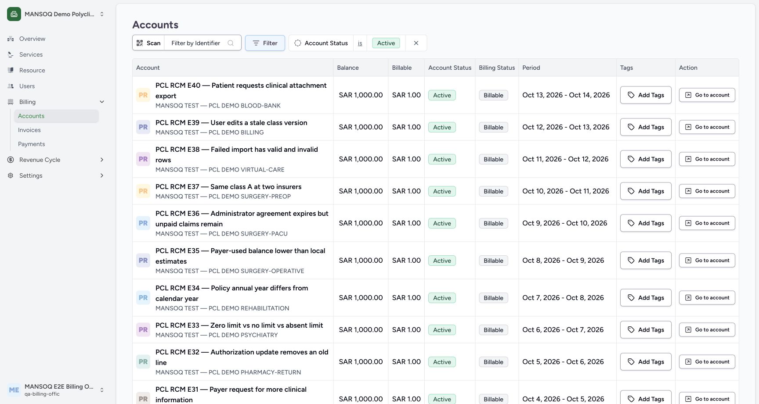Expand the Settings section chevron
The image size is (759, 404).
102,175
